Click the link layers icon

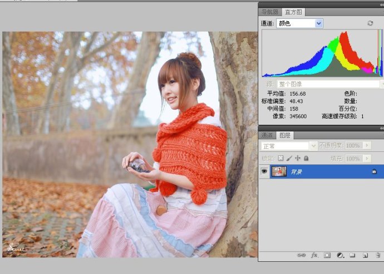tap(301, 255)
